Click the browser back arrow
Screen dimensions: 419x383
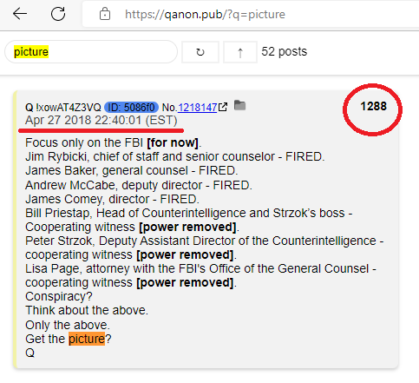(x=20, y=14)
